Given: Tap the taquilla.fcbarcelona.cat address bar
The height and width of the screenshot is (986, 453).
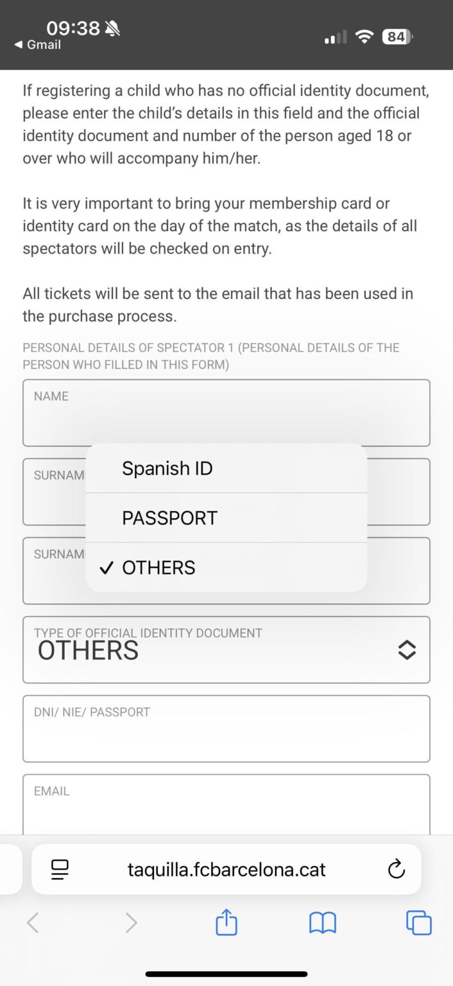Looking at the screenshot, I should (226, 870).
